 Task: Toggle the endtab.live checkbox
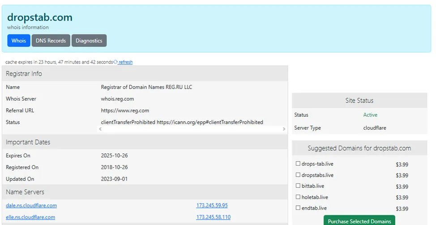pos(298,208)
